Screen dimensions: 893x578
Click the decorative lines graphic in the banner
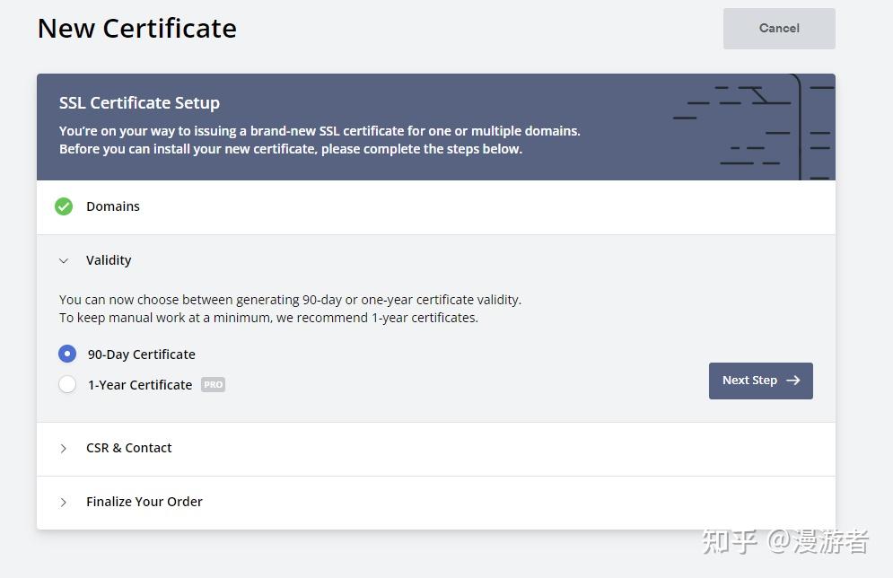click(x=752, y=127)
